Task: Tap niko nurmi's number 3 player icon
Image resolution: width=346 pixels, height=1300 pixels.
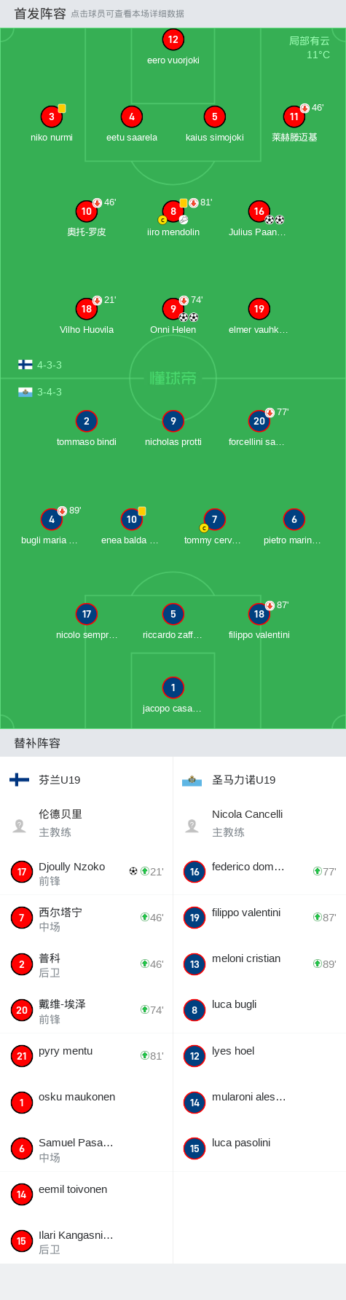Action: (x=52, y=117)
